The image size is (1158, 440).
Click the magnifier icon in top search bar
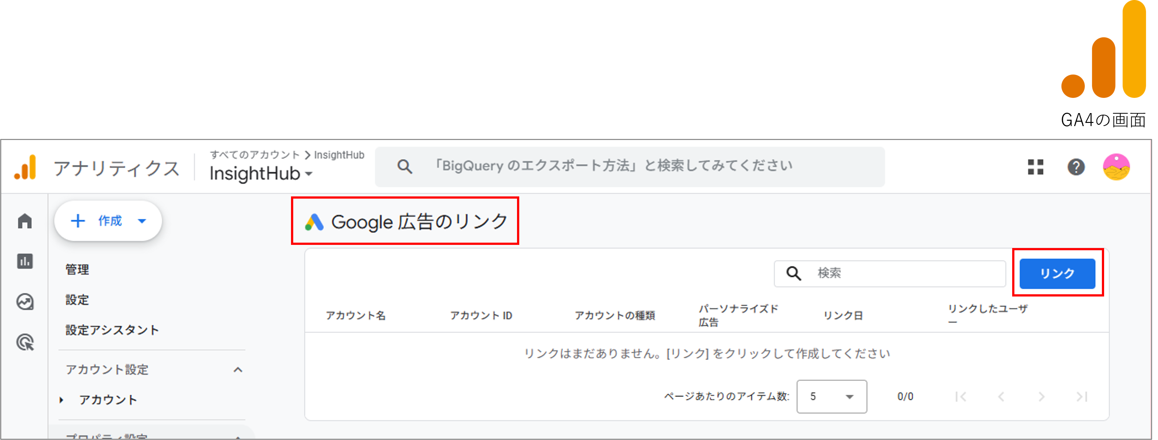[x=404, y=167]
